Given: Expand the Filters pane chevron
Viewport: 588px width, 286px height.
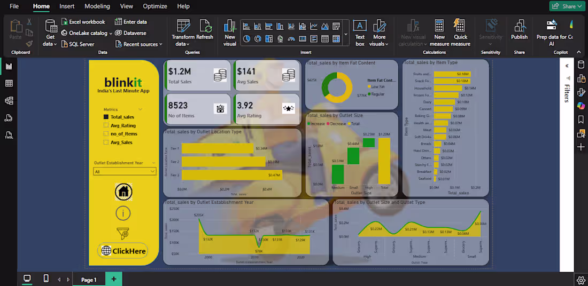Looking at the screenshot, I should click(567, 66).
